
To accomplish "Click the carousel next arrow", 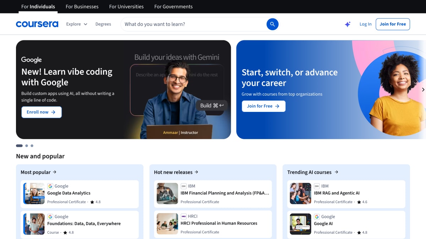I will (x=423, y=90).
